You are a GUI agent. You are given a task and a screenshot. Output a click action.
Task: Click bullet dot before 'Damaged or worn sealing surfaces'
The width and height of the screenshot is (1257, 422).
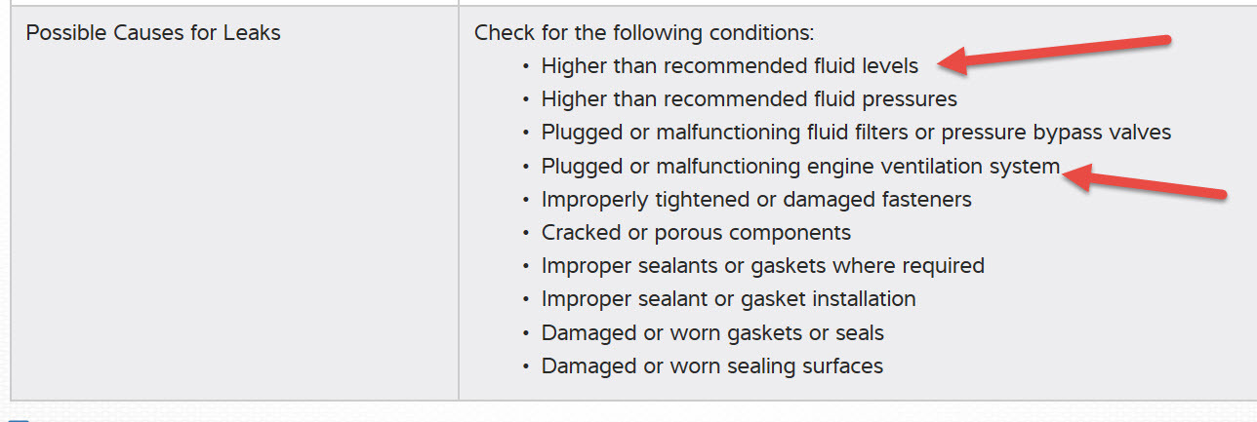click(526, 366)
